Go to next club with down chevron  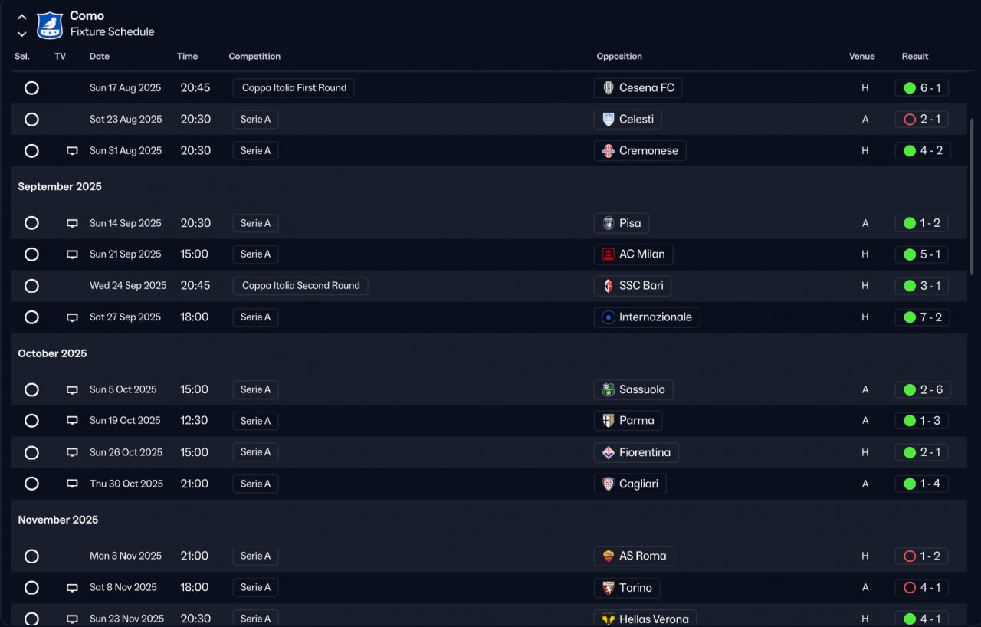click(22, 34)
